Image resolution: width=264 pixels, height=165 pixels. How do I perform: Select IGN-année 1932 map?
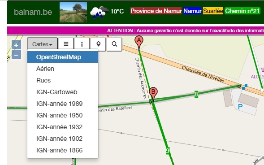63,127
